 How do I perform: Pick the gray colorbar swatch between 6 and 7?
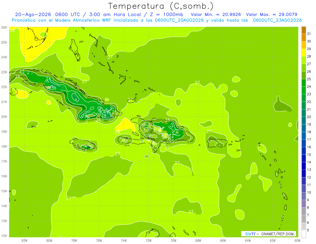304,218
